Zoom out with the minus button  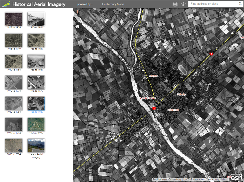click(77, 18)
